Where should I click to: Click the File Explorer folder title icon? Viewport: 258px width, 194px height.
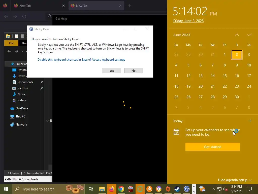coord(8,36)
